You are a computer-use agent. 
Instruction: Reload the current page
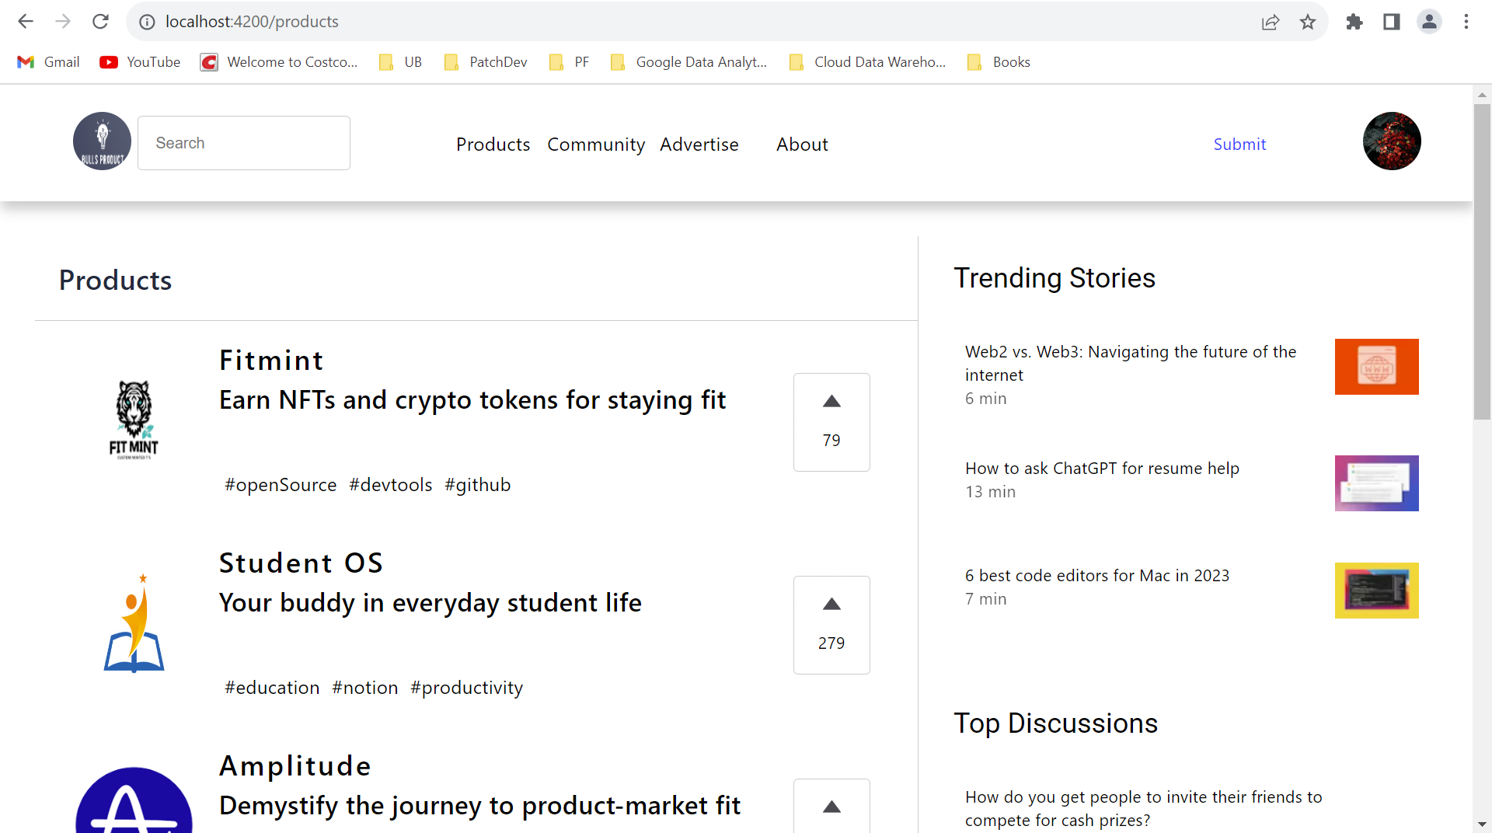[x=100, y=21]
